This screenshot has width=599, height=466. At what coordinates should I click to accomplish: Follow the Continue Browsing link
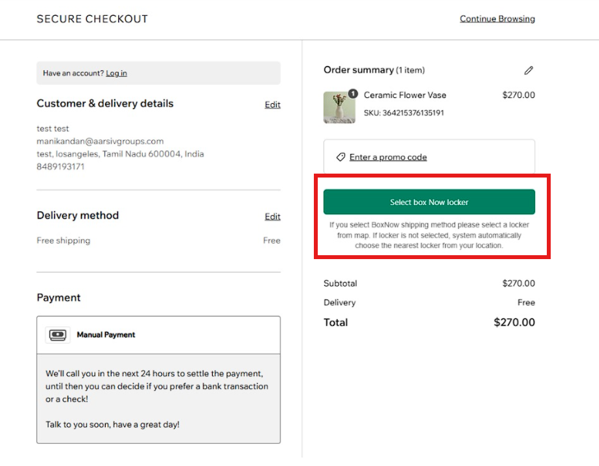point(497,19)
